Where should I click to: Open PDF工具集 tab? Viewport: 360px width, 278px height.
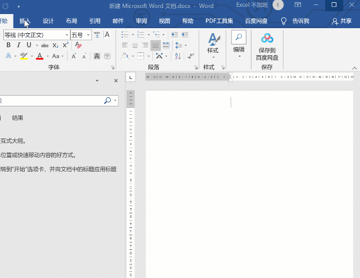tap(219, 21)
